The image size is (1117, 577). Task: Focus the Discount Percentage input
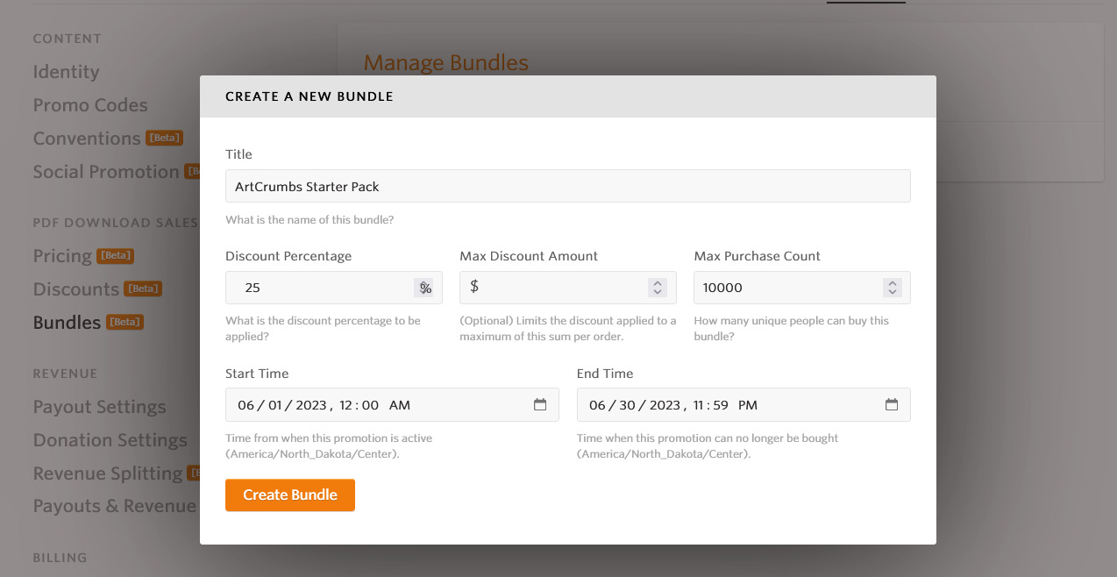[x=334, y=288]
